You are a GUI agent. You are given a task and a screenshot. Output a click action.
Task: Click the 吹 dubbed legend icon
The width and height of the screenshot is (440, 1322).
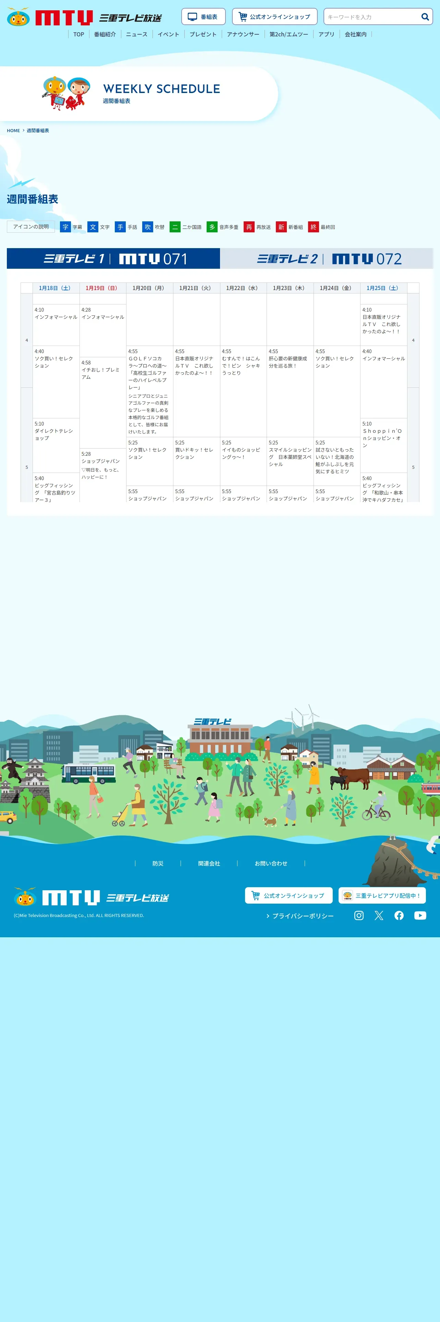147,227
